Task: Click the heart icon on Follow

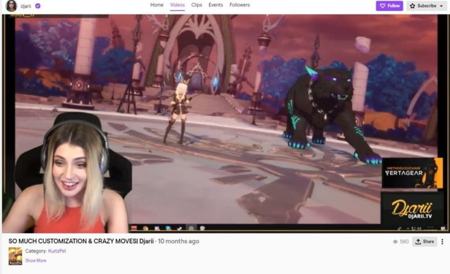Action: pos(383,6)
